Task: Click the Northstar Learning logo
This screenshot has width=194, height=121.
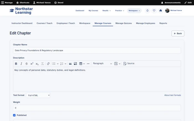Action: [x=21, y=10]
